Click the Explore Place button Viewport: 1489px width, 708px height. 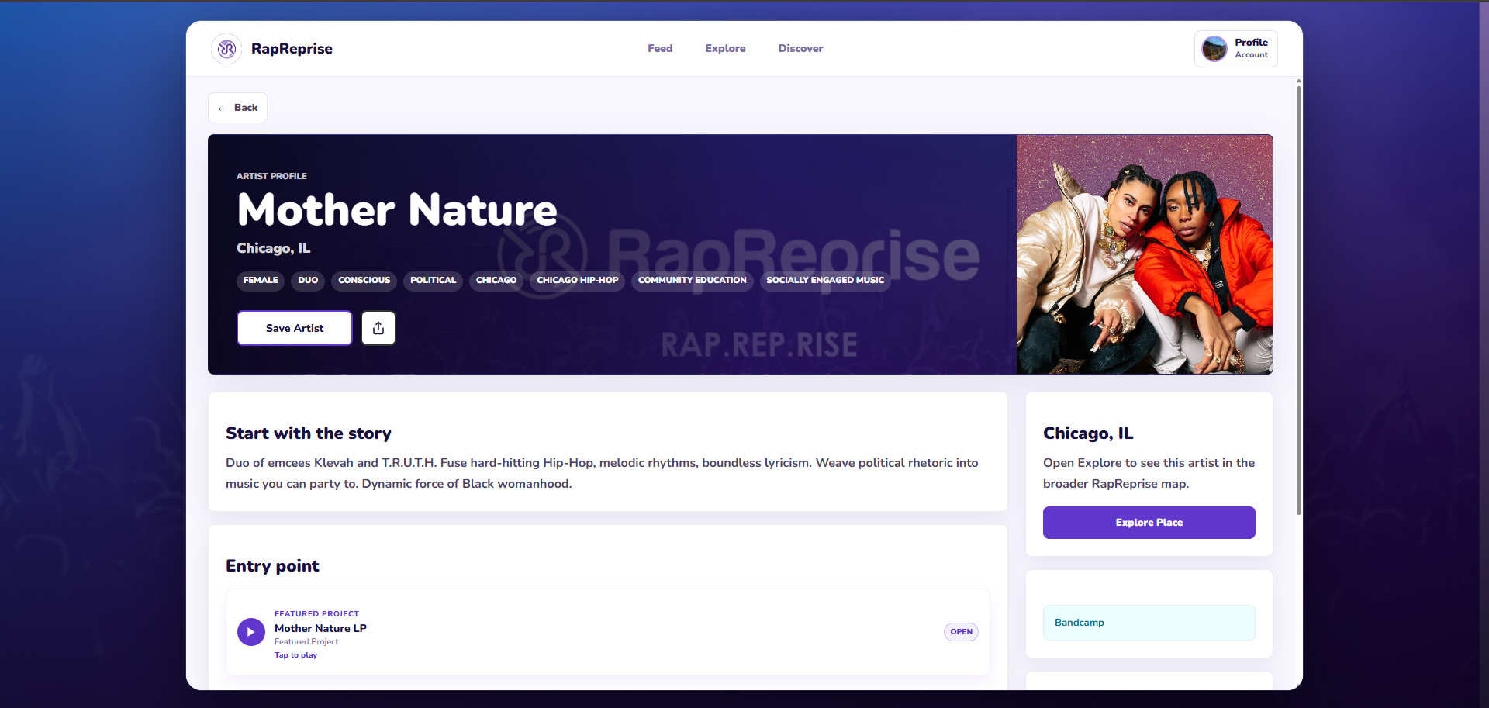(x=1149, y=523)
